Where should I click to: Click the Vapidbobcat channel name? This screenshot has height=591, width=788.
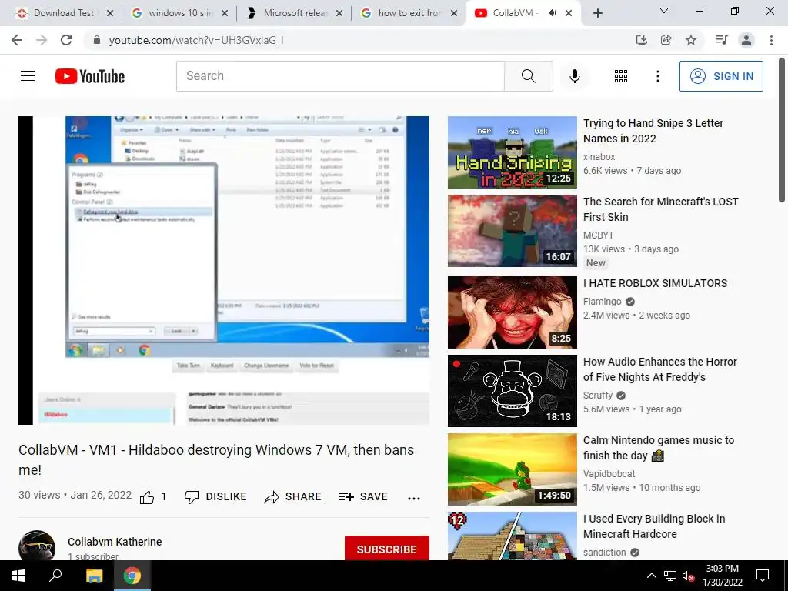[609, 474]
